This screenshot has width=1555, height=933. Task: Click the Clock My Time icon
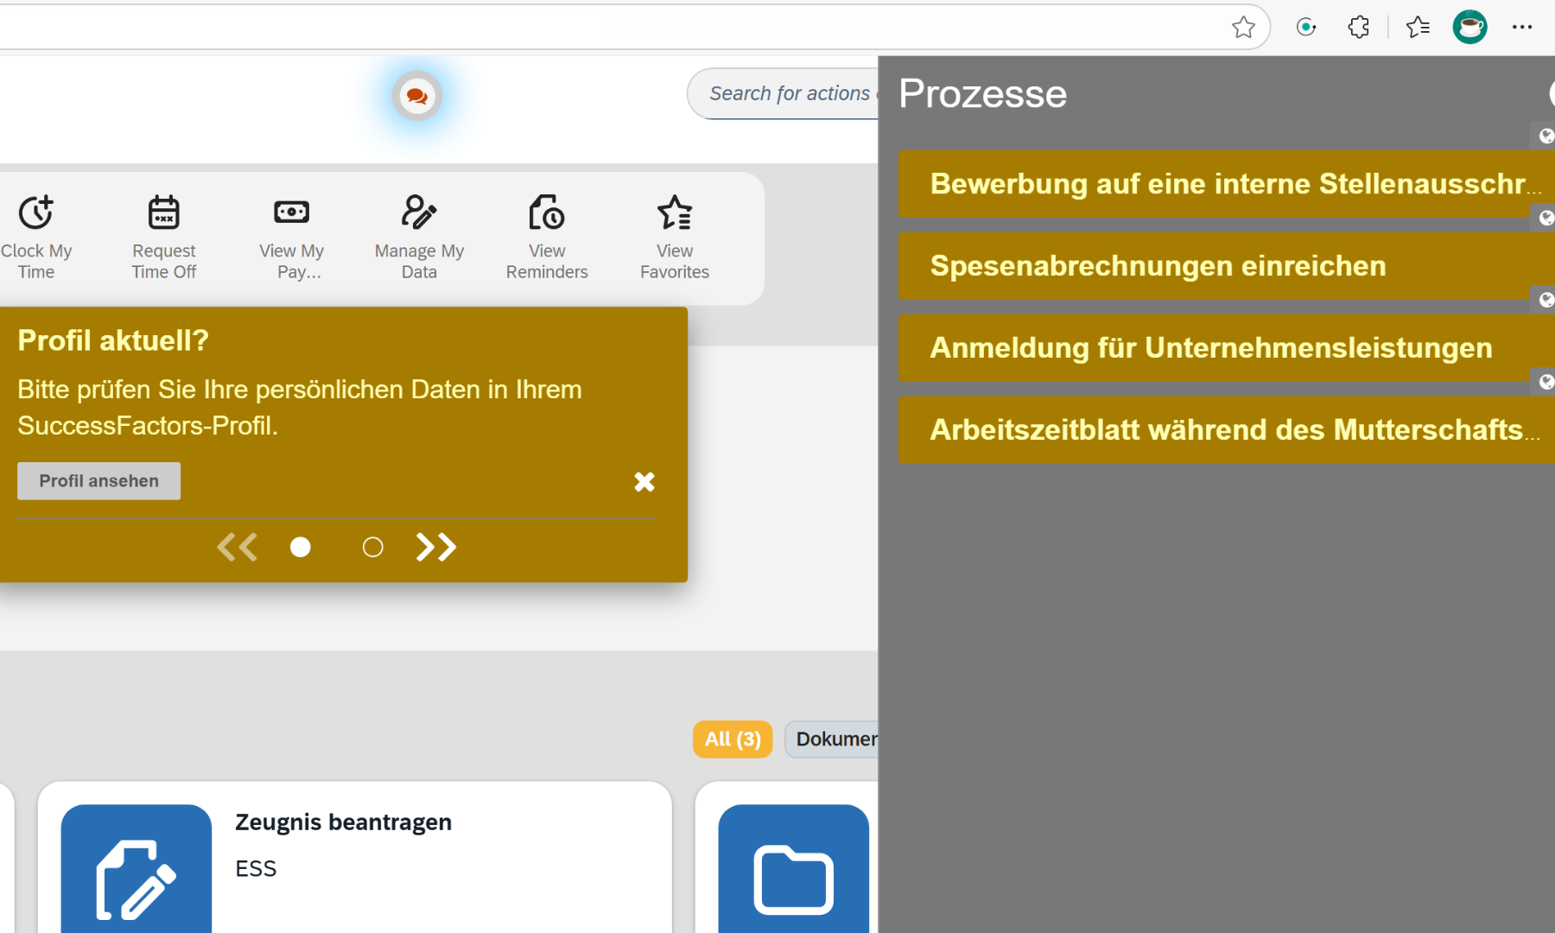[36, 213]
